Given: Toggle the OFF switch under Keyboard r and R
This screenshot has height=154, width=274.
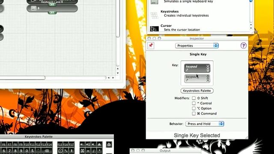Looking at the screenshot, I should point(52,4).
